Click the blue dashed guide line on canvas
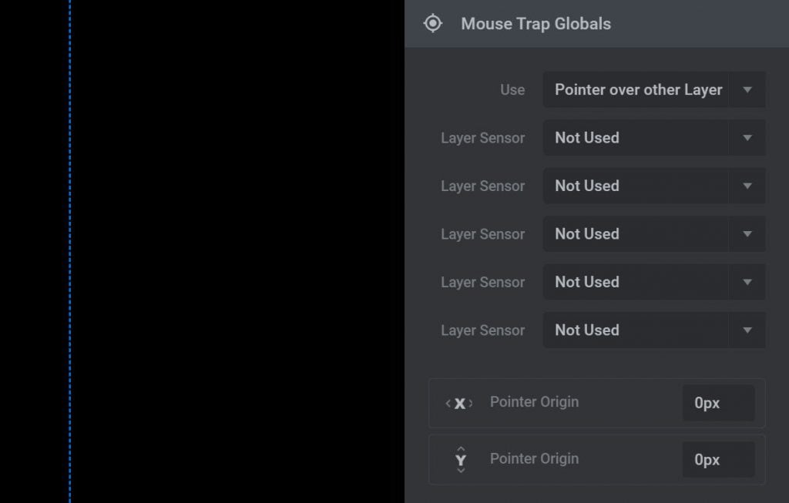 [x=70, y=251]
